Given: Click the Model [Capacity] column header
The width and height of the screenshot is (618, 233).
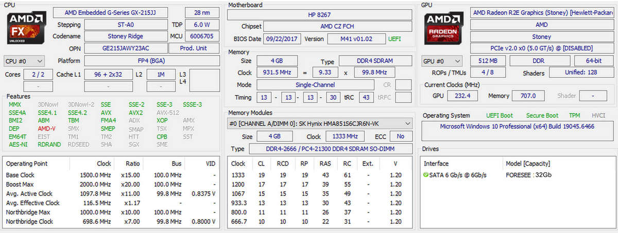Looking at the screenshot, I should (529, 164).
